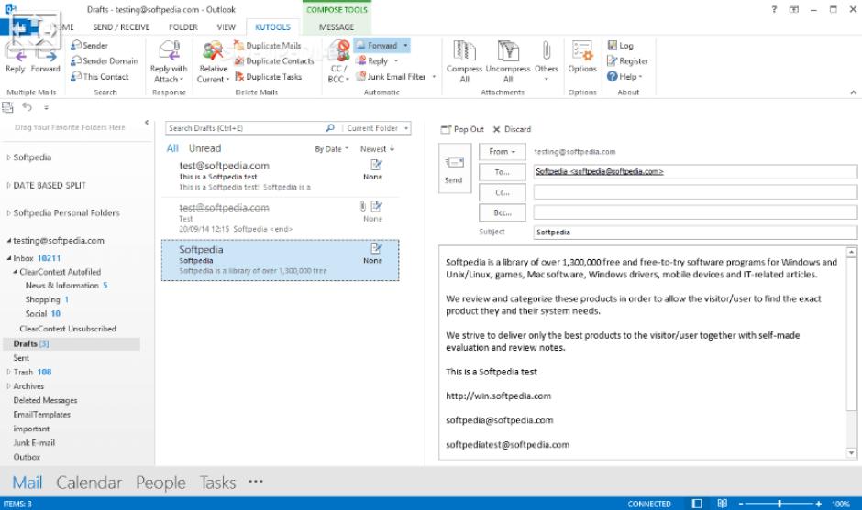This screenshot has width=862, height=510.
Task: Open the Others attachments paperclip tool
Action: coord(546,60)
